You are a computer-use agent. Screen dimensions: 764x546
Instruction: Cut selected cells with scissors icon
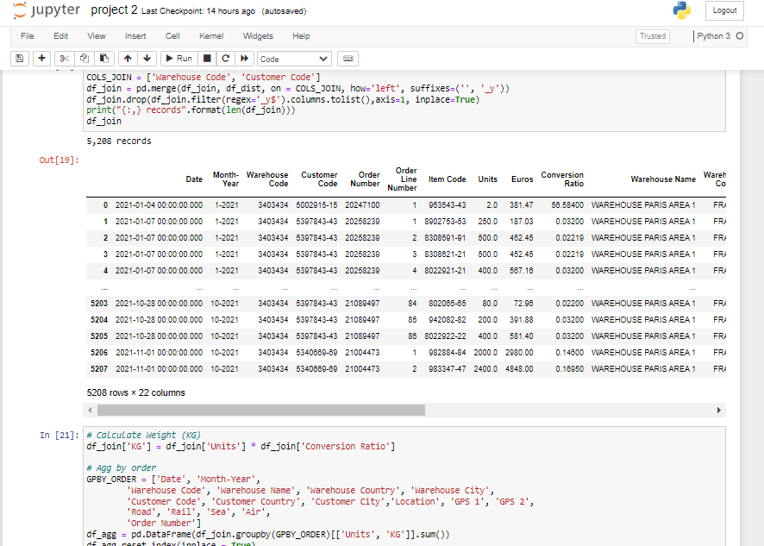64,59
